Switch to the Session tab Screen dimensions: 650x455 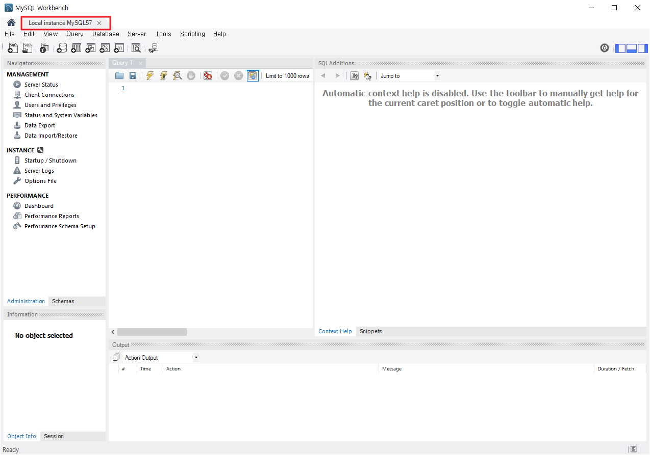(x=54, y=436)
